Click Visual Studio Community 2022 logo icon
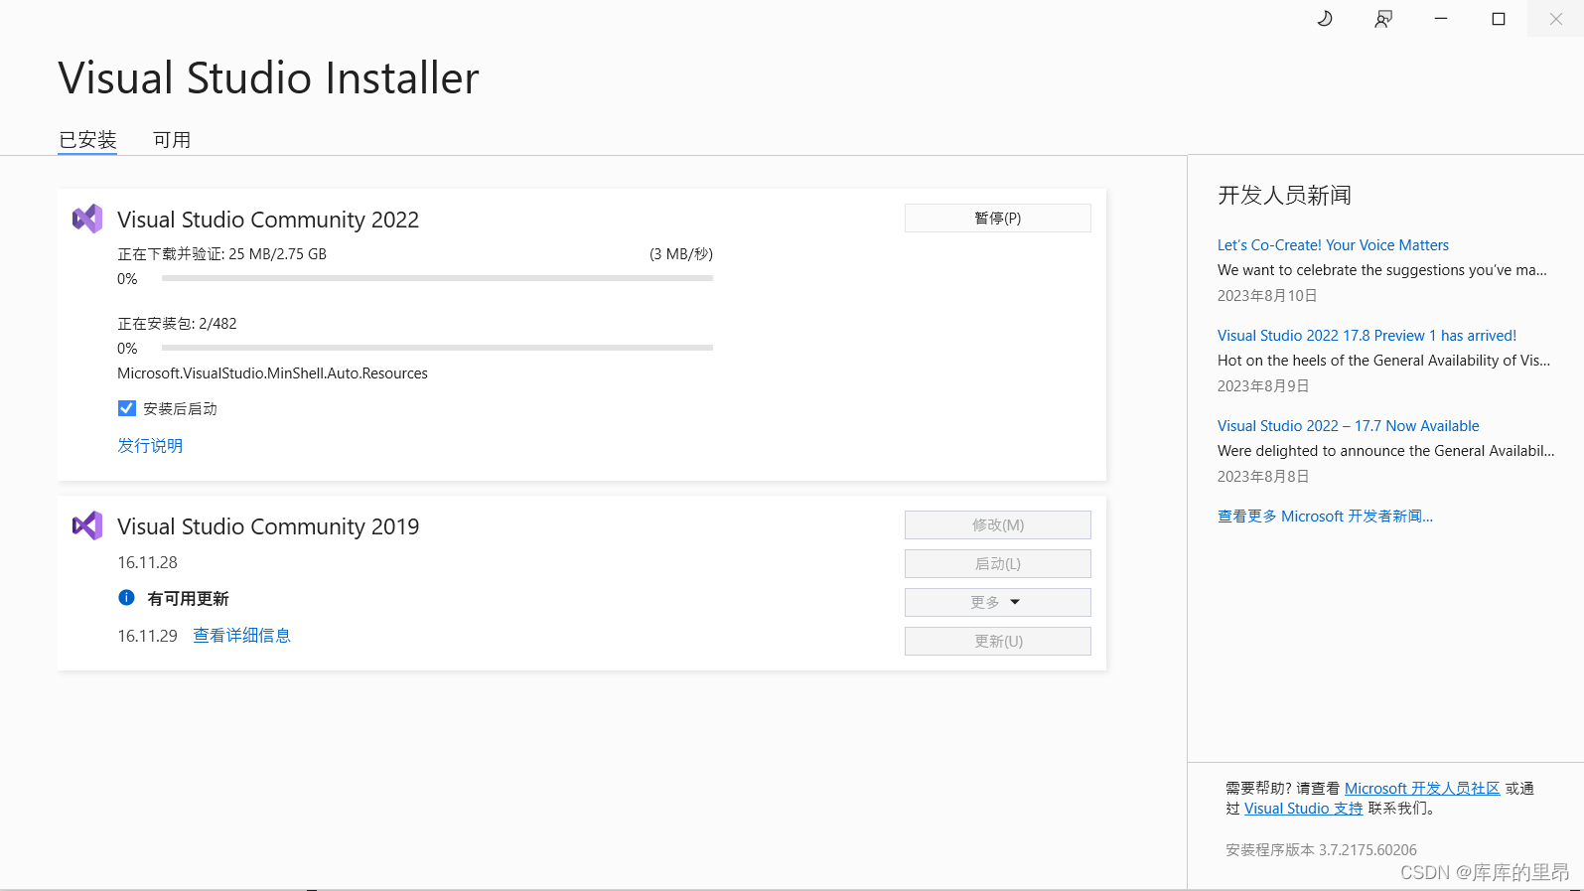Image resolution: width=1584 pixels, height=891 pixels. click(87, 219)
